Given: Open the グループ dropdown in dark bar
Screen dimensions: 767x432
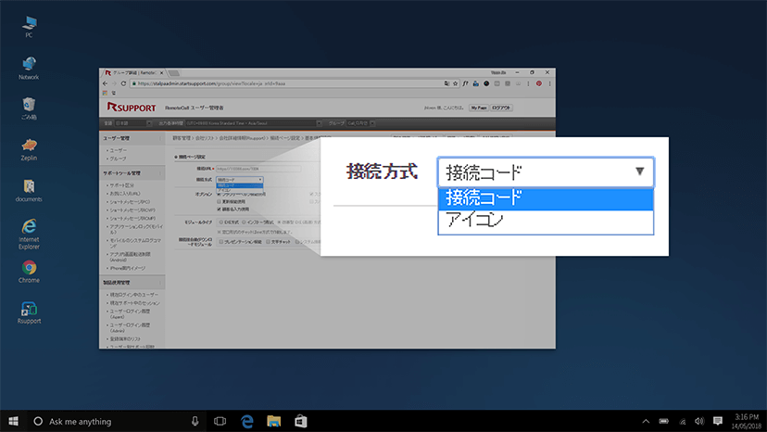Looking at the screenshot, I should (361, 123).
